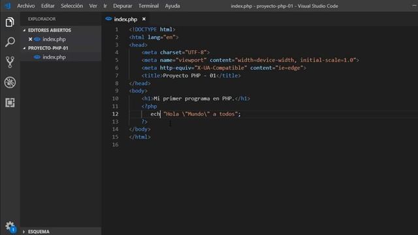The width and height of the screenshot is (418, 235).
Task: Click the opening <body> tag
Action: [138, 91]
